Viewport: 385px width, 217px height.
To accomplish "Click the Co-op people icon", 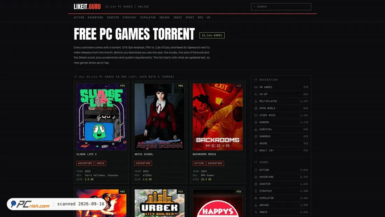I will [256, 94].
